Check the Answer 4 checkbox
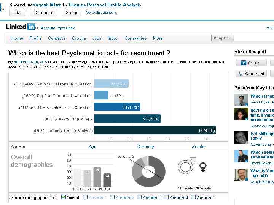Image resolution: width=274 pixels, height=205 pixels. point(166,197)
